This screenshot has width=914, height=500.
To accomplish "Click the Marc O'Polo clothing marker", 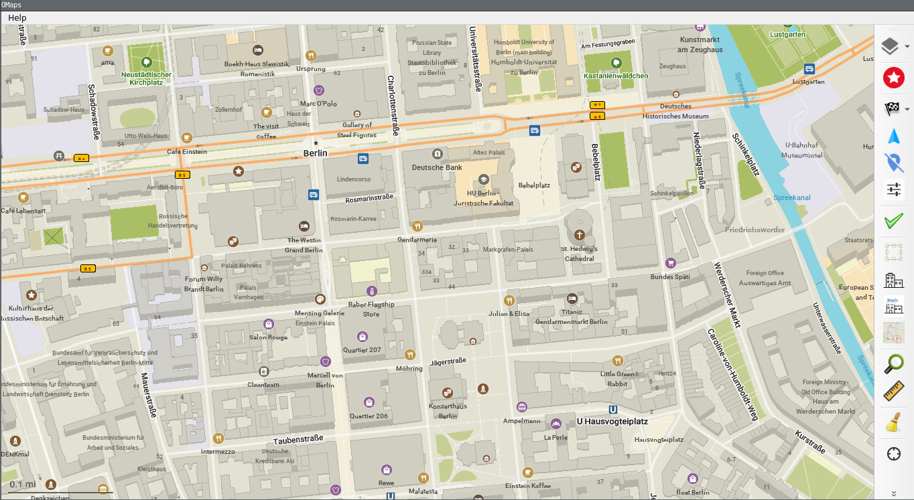I will [319, 90].
